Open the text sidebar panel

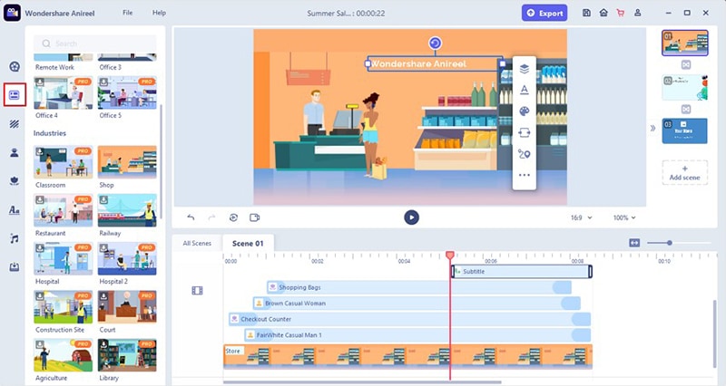pyautogui.click(x=15, y=210)
